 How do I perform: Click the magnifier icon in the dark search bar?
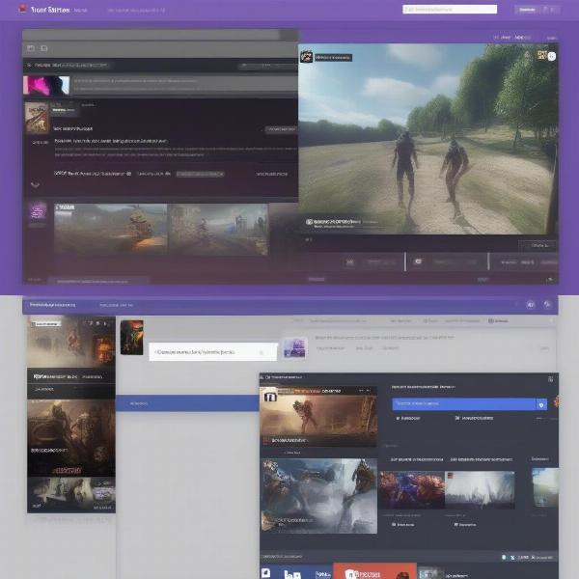(x=29, y=65)
